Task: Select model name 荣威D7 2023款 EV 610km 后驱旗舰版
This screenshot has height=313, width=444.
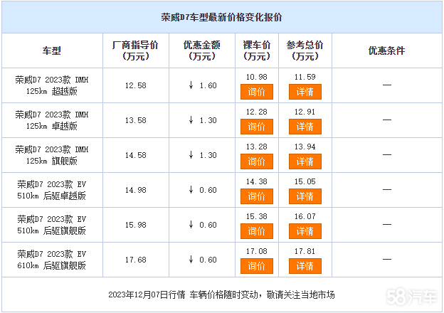Action: pos(51,260)
